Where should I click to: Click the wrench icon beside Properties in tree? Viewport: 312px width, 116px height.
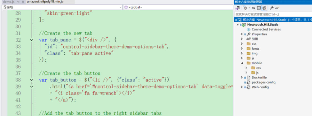[x=249, y=34]
